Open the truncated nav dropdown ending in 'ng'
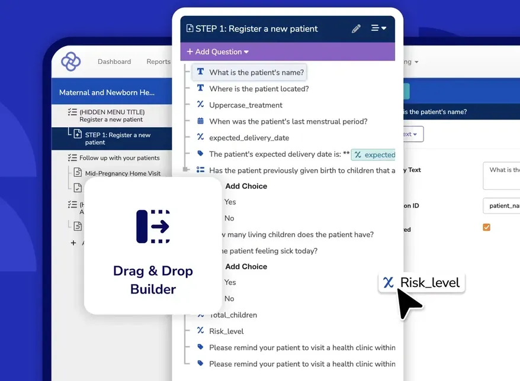This screenshot has height=381, width=520. [411, 62]
